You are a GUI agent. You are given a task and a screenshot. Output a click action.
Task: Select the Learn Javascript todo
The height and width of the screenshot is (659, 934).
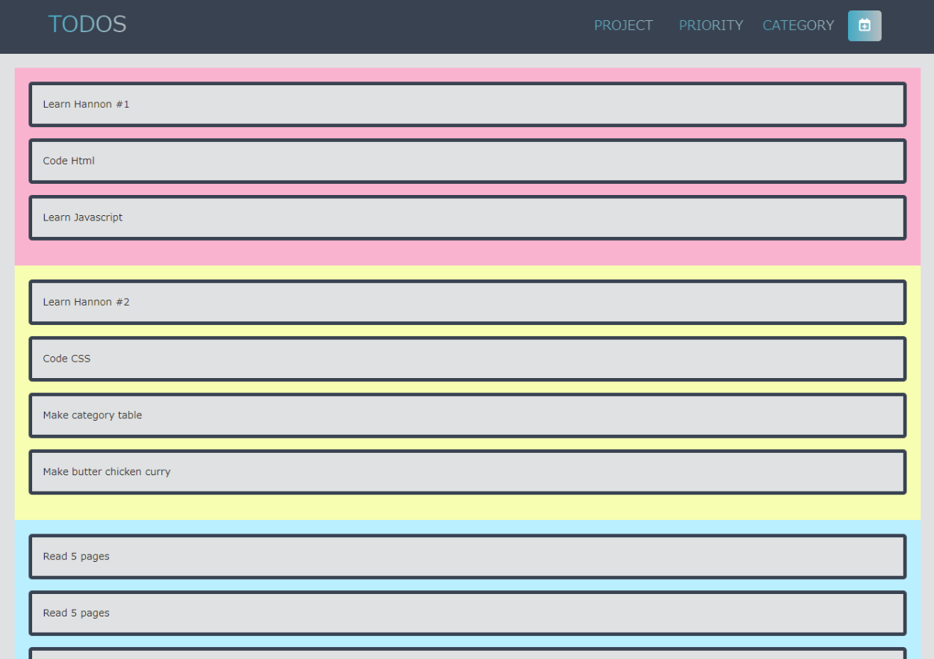[x=467, y=217]
